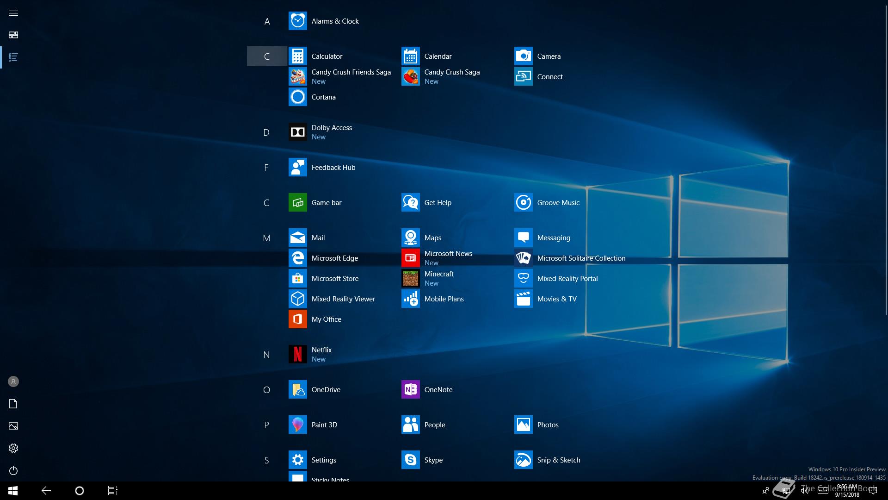This screenshot has width=888, height=500.
Task: Select the All apps list view
Action: 13,57
